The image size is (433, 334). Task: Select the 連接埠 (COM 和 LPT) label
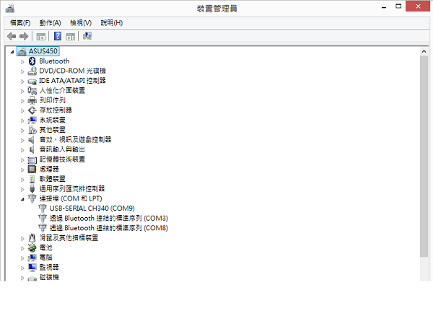(x=71, y=199)
